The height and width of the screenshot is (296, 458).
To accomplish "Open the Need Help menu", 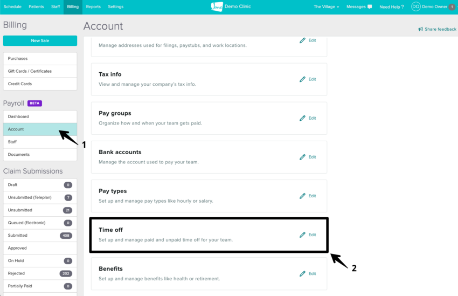I will coord(391,7).
